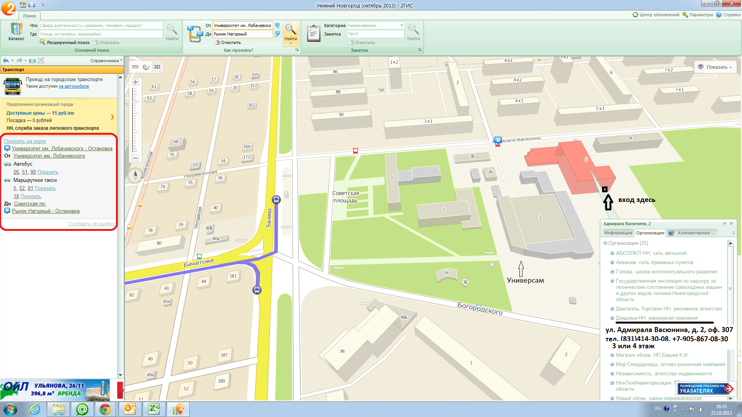This screenshot has width=742, height=417.
Task: Click the Показать на карте link
Action: pyautogui.click(x=25, y=141)
